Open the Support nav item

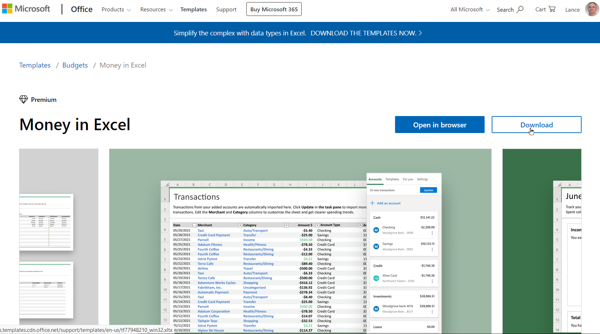point(226,10)
